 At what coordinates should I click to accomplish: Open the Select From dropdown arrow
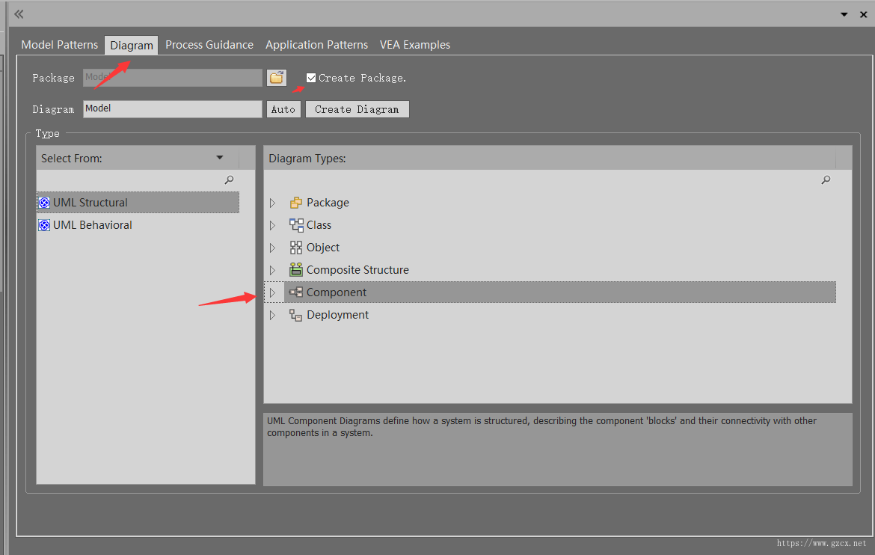click(x=220, y=158)
